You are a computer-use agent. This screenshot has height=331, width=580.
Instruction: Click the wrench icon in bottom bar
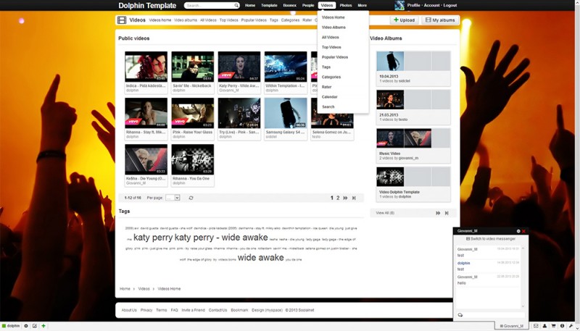pos(571,326)
